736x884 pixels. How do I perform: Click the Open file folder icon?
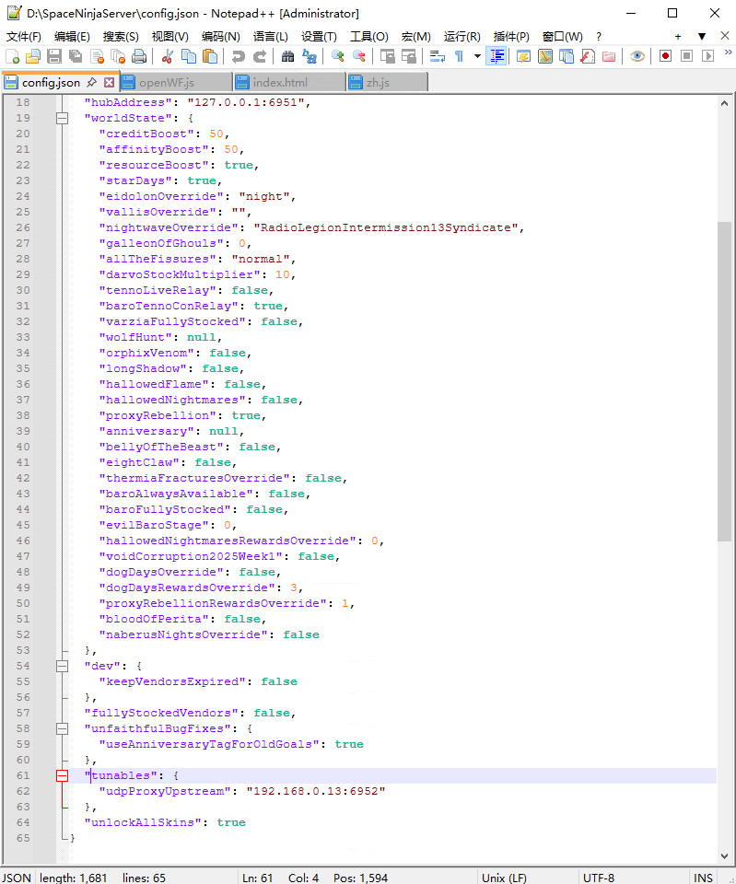[32, 56]
